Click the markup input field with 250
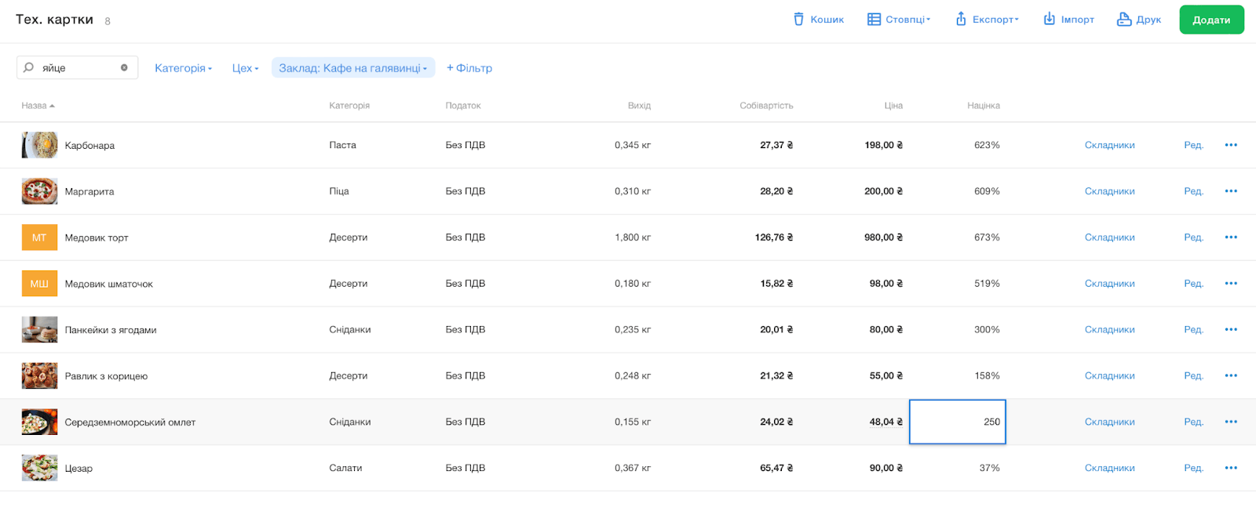This screenshot has width=1256, height=511. (957, 422)
